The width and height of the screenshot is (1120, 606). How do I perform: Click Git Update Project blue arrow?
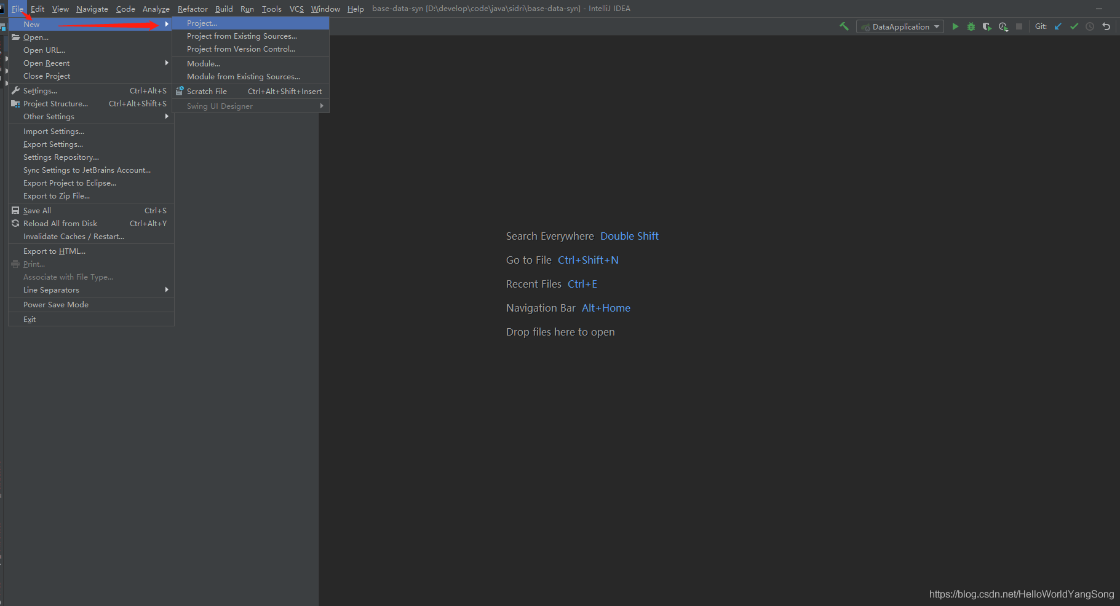click(1058, 26)
